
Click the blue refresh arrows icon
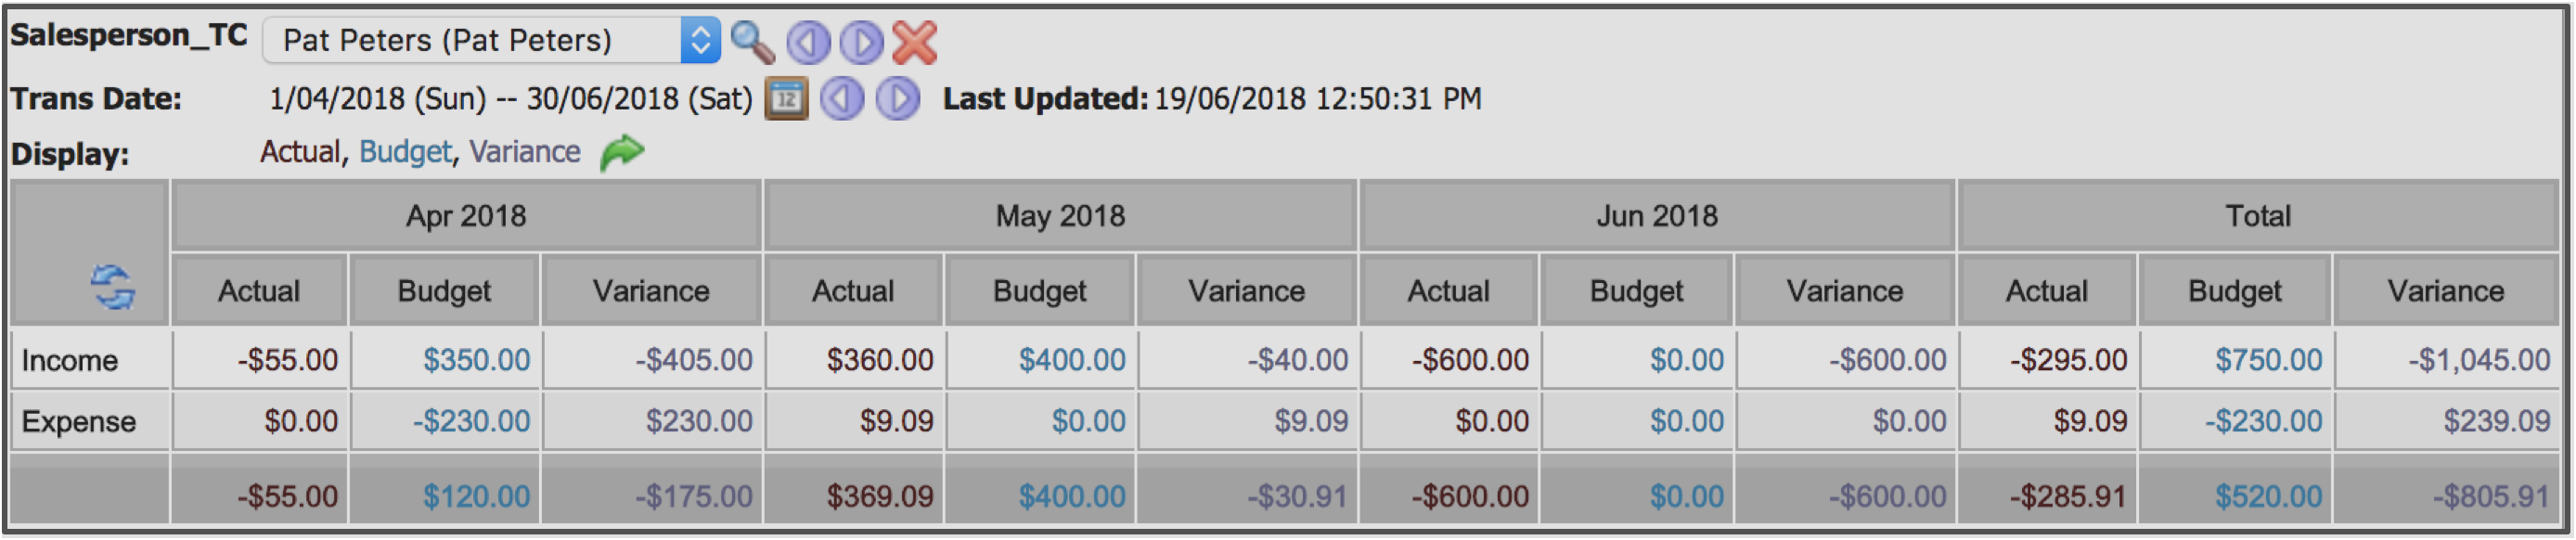(113, 288)
